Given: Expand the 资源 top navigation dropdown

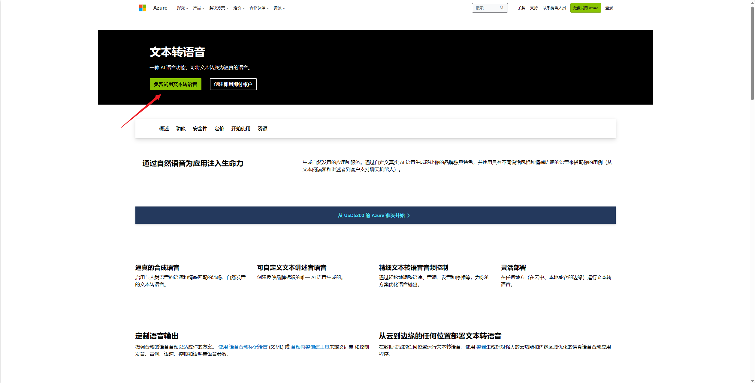Looking at the screenshot, I should pyautogui.click(x=279, y=8).
